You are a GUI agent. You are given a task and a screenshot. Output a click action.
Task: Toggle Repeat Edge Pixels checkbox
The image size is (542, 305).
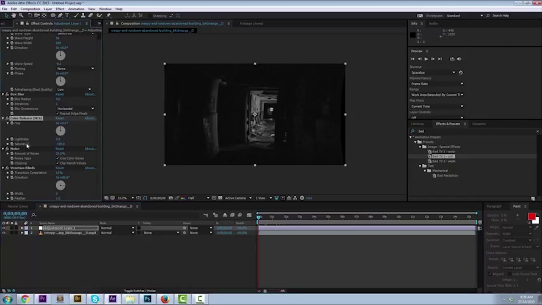tap(58, 114)
